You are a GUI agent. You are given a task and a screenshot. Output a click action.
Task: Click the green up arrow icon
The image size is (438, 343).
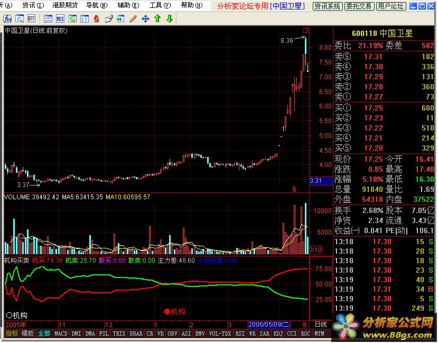point(157,18)
